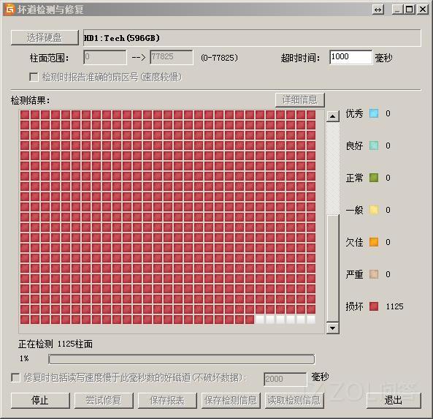Viewport: 433px width, 419px height.
Task: Click the orange 欠佳 legend square
Action: click(x=374, y=242)
